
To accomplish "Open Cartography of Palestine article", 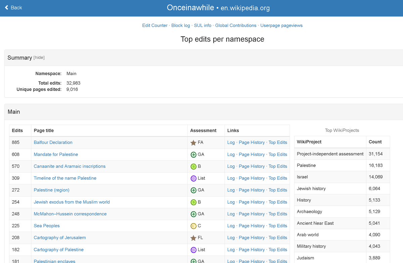I will (x=58, y=250).
